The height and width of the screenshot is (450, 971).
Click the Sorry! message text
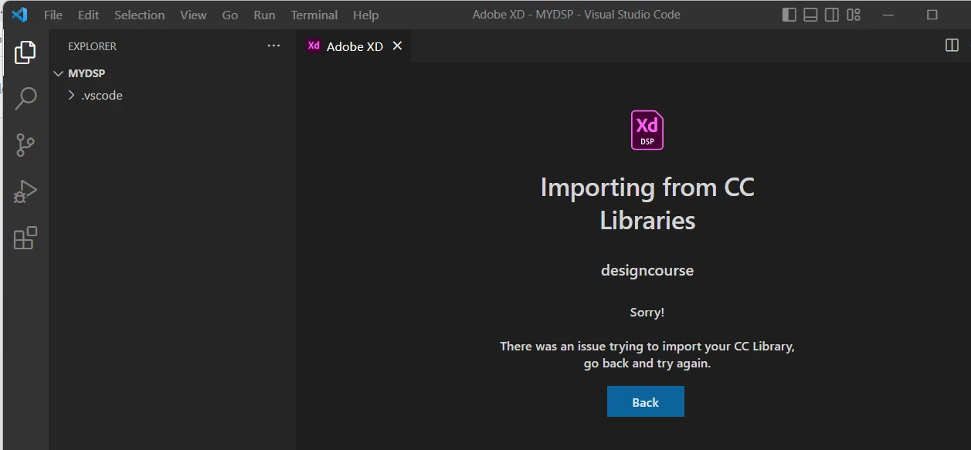pyautogui.click(x=647, y=313)
